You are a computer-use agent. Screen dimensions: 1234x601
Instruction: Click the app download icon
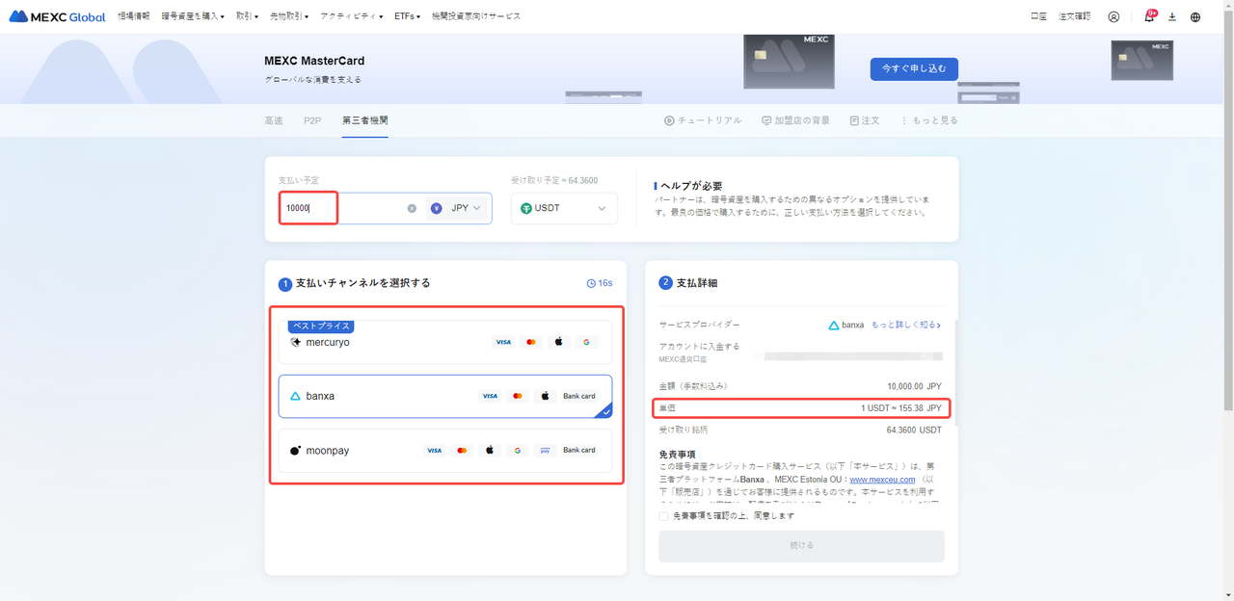click(1172, 17)
